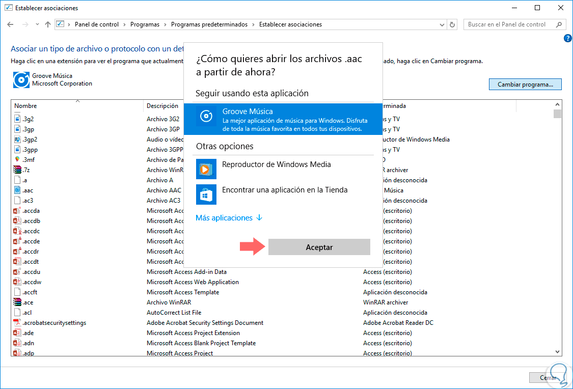Expand the Más aplicaciones link

click(x=229, y=218)
